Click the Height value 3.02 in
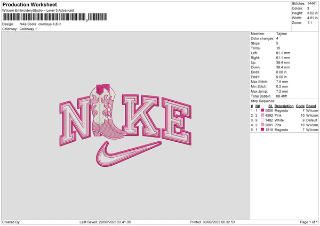Viewport: 320px width, 226px height. pos(312,13)
